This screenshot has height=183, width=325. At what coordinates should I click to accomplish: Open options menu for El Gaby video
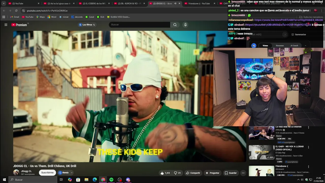point(308,147)
